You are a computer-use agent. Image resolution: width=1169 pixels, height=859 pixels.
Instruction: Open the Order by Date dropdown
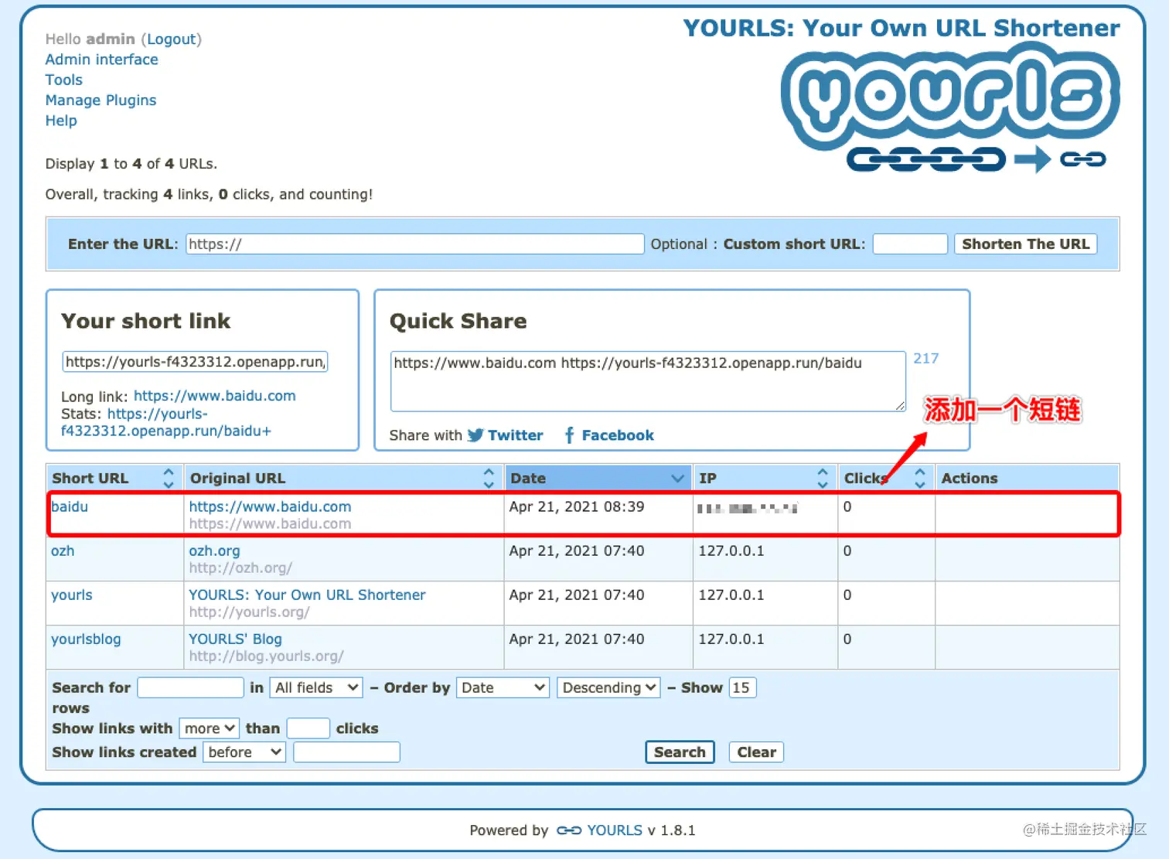coord(503,687)
